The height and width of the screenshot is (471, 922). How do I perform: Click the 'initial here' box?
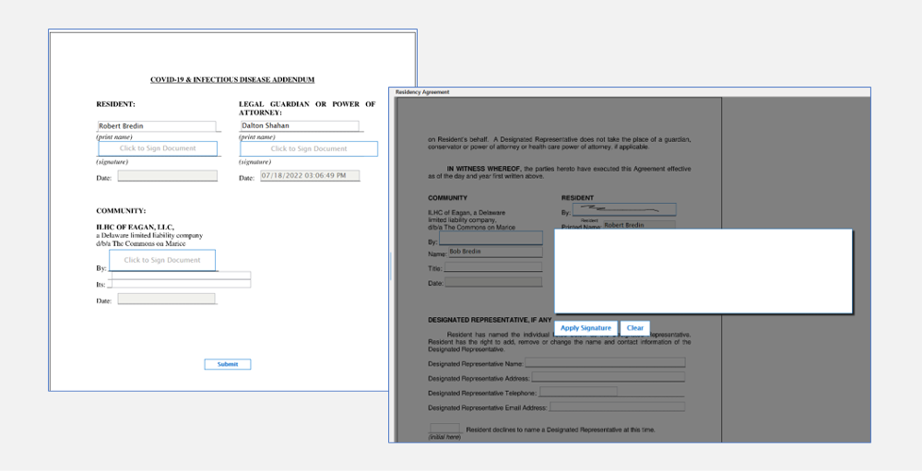click(445, 428)
